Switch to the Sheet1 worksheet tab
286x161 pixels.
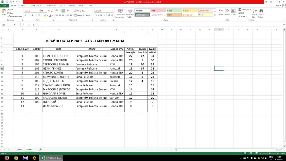(20, 150)
